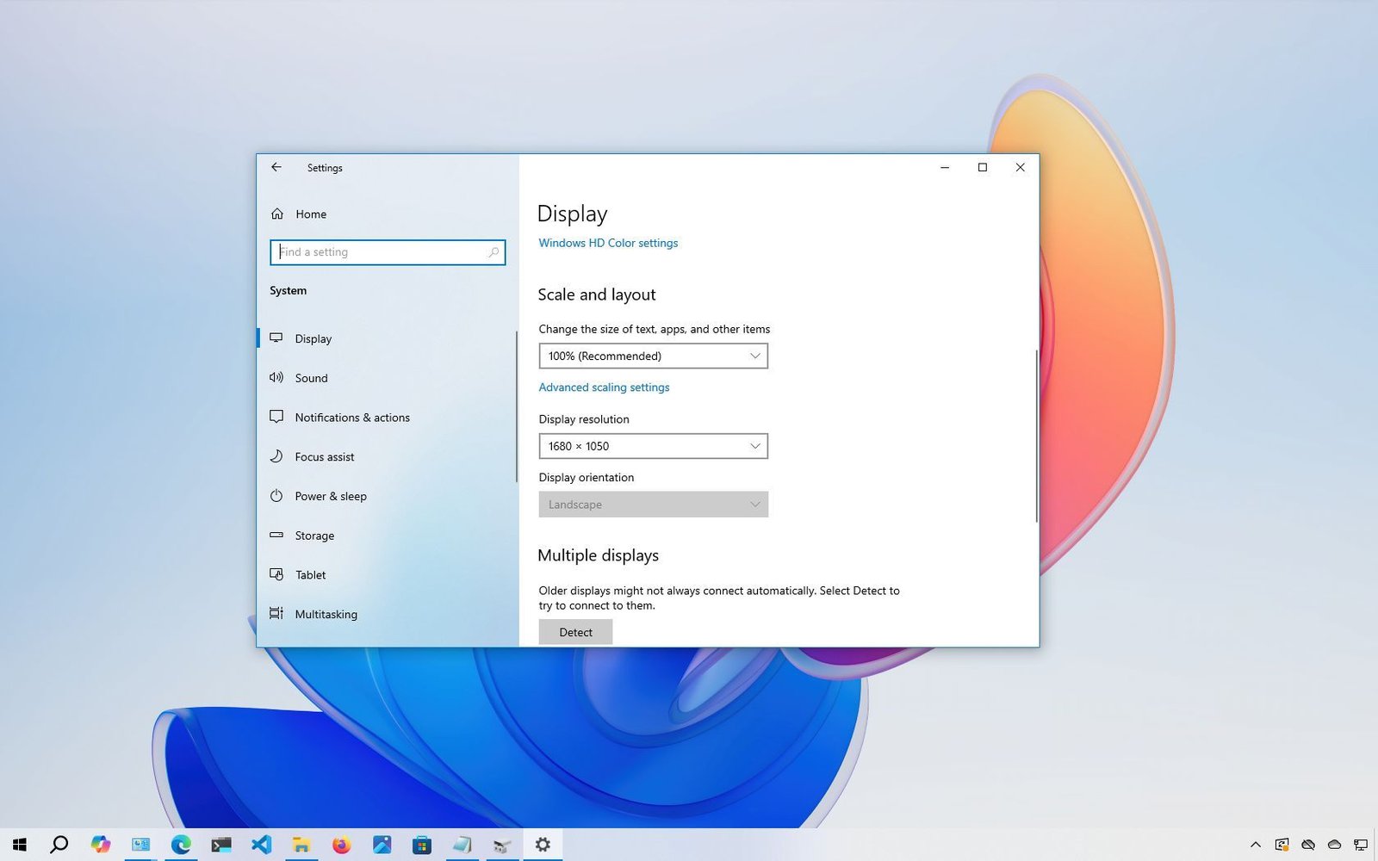This screenshot has height=861, width=1378.
Task: Open Power & sleep settings
Action: pyautogui.click(x=331, y=496)
